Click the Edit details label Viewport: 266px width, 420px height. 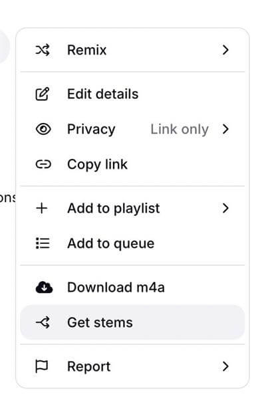click(x=103, y=94)
